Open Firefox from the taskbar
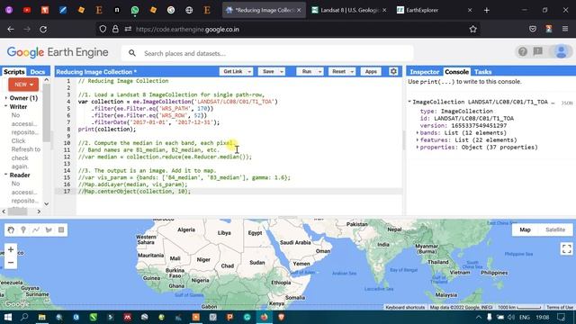The width and height of the screenshot is (576, 324). pyautogui.click(x=264, y=317)
